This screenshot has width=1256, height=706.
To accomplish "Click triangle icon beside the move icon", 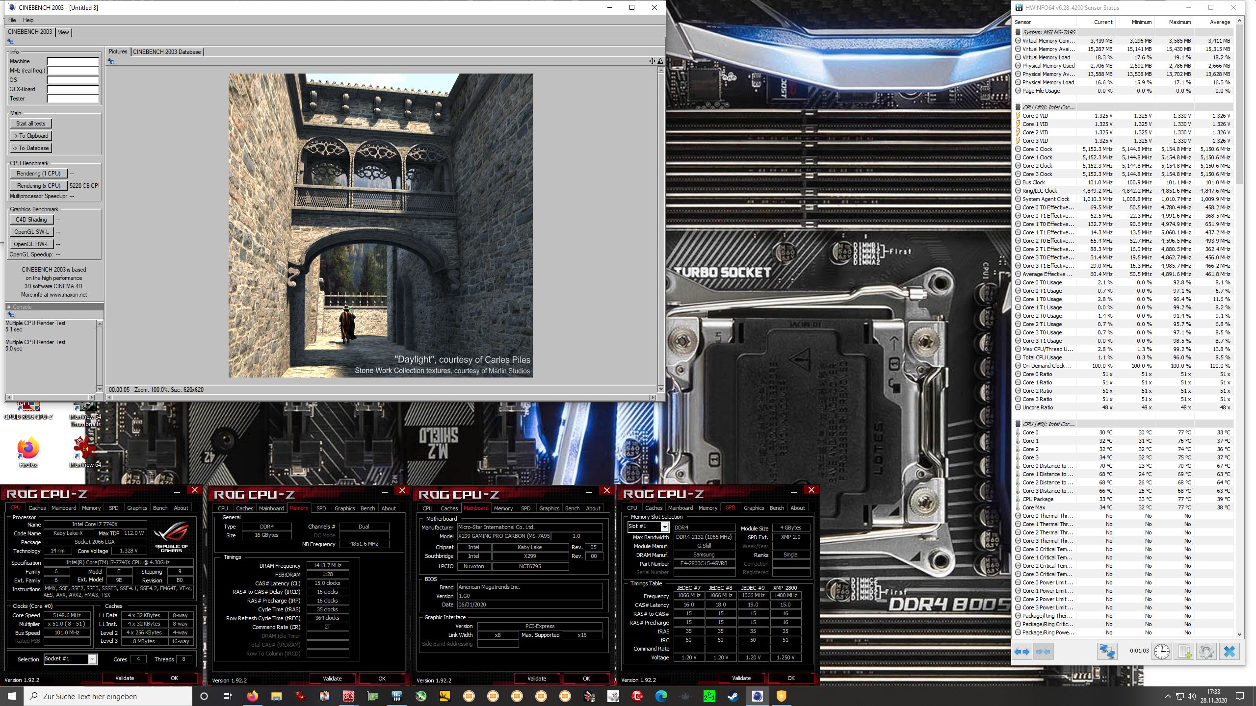I will [x=660, y=61].
